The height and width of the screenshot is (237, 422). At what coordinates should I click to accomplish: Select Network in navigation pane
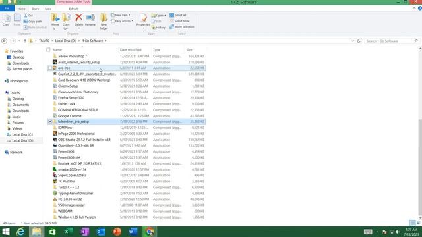[16, 152]
